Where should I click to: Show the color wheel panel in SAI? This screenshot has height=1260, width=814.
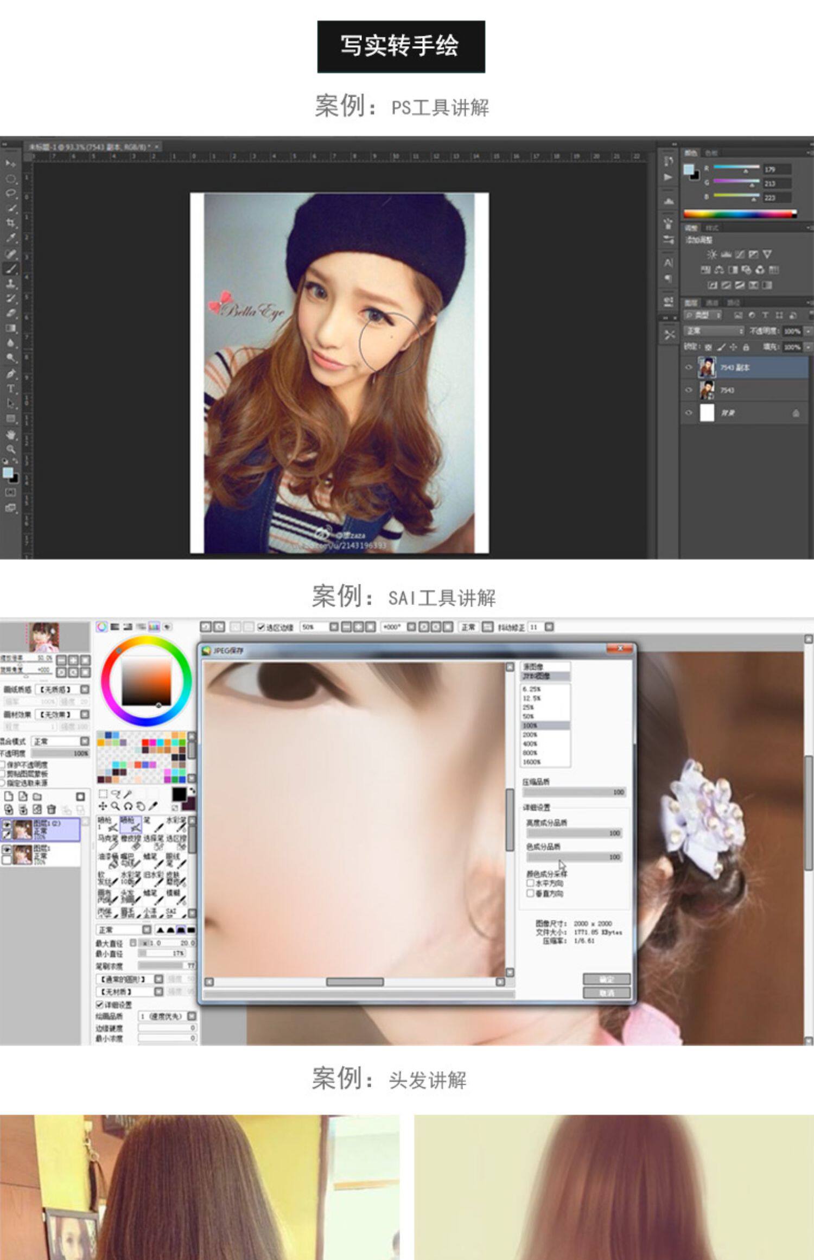(x=101, y=627)
